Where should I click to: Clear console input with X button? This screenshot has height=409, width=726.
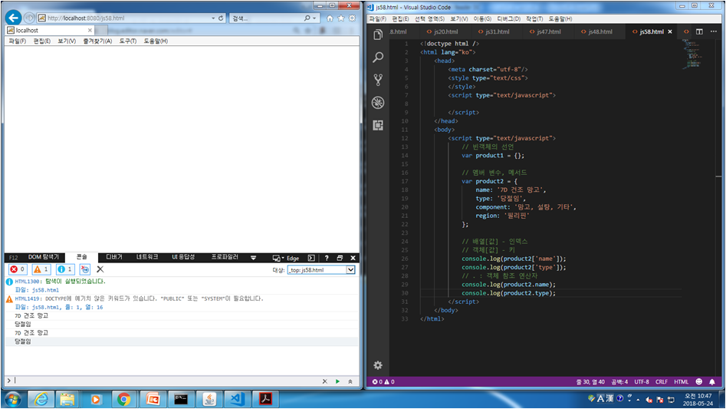(x=324, y=381)
